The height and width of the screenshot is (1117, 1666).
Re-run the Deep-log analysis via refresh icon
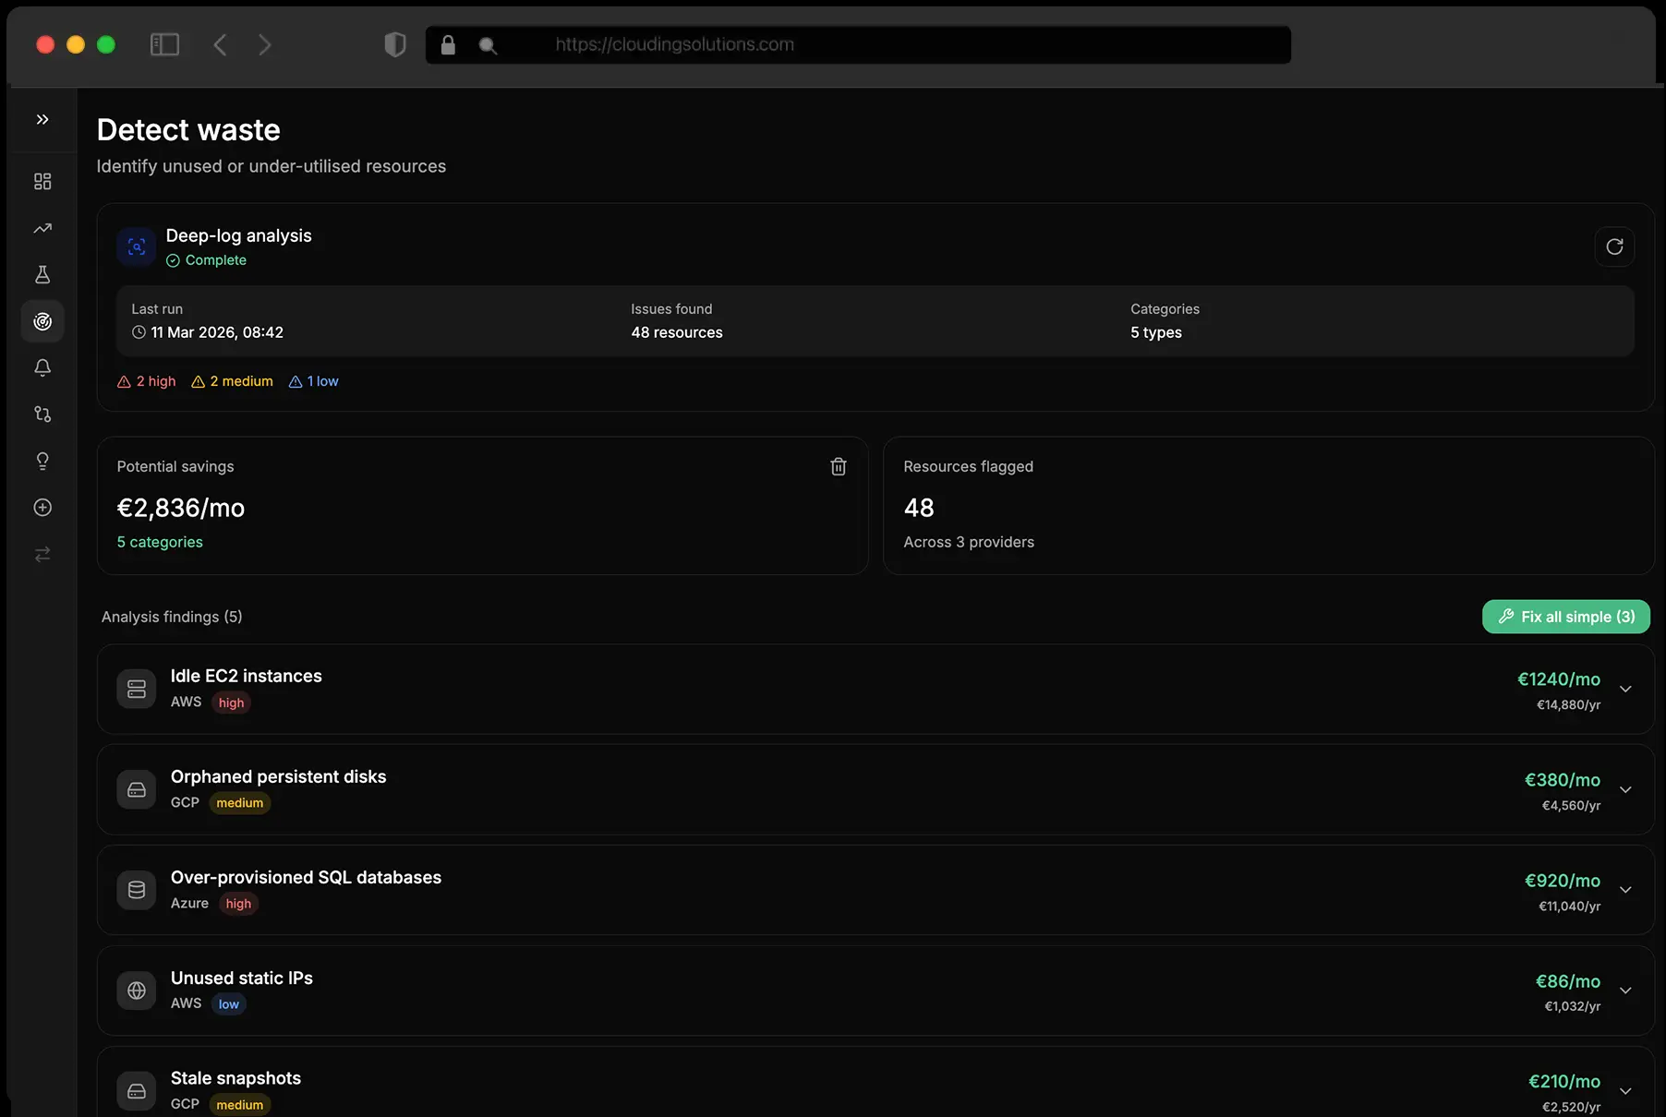point(1614,246)
